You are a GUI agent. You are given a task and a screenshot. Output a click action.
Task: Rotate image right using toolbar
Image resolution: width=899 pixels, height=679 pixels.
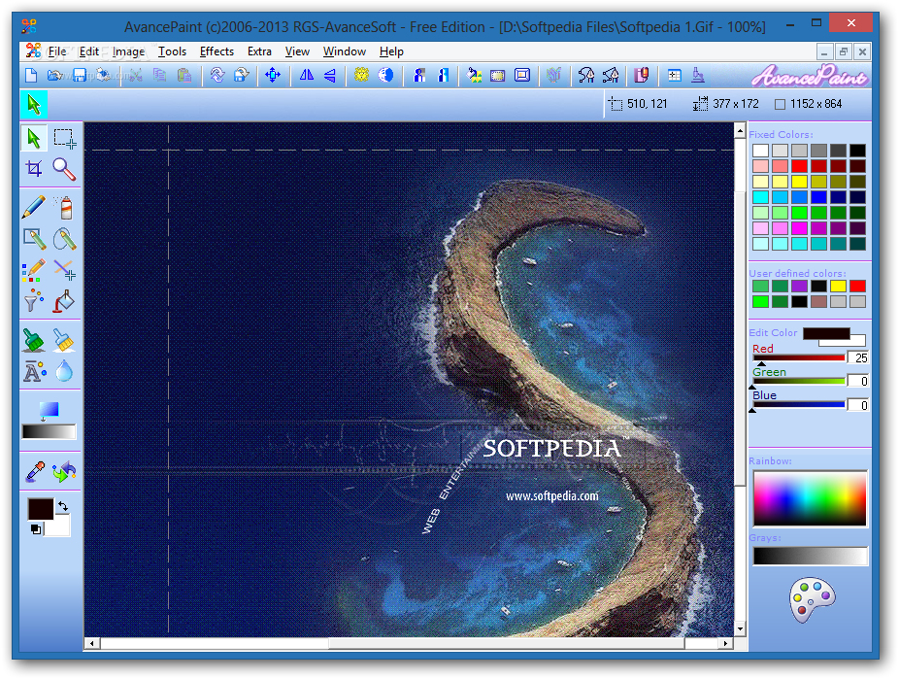242,75
